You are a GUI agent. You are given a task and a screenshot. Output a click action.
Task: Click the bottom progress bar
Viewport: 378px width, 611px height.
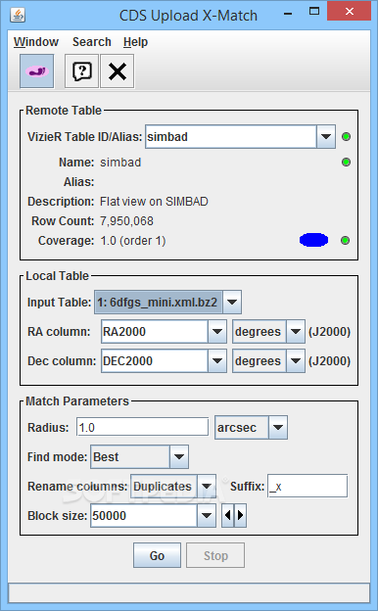[189, 593]
